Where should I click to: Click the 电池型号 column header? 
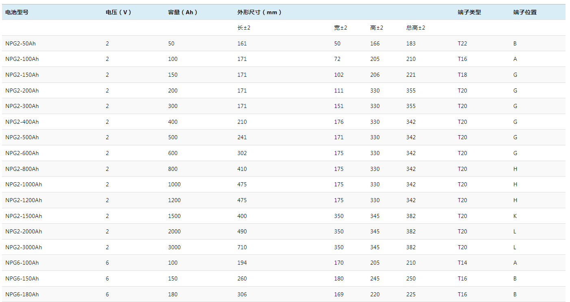[x=17, y=12]
